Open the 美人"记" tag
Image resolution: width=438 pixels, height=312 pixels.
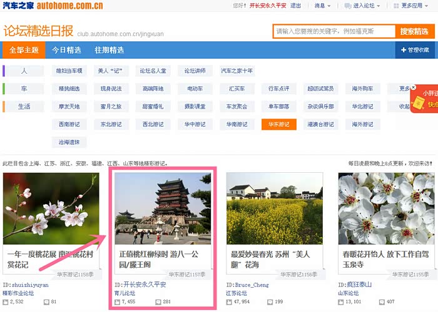click(111, 71)
